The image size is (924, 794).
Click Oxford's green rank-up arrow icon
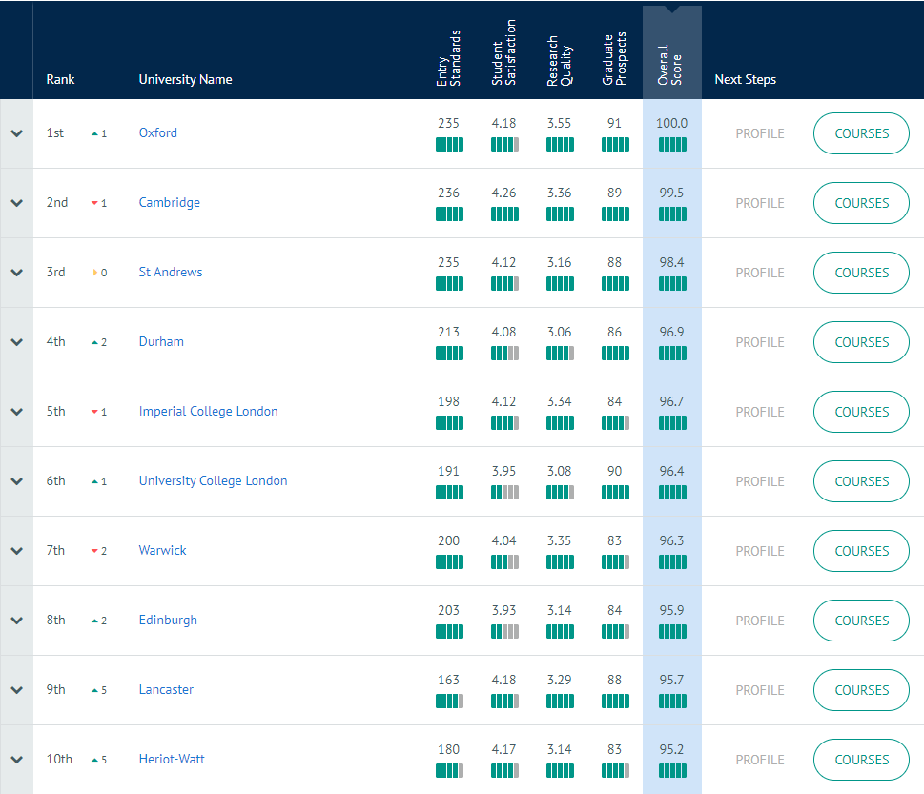[94, 134]
